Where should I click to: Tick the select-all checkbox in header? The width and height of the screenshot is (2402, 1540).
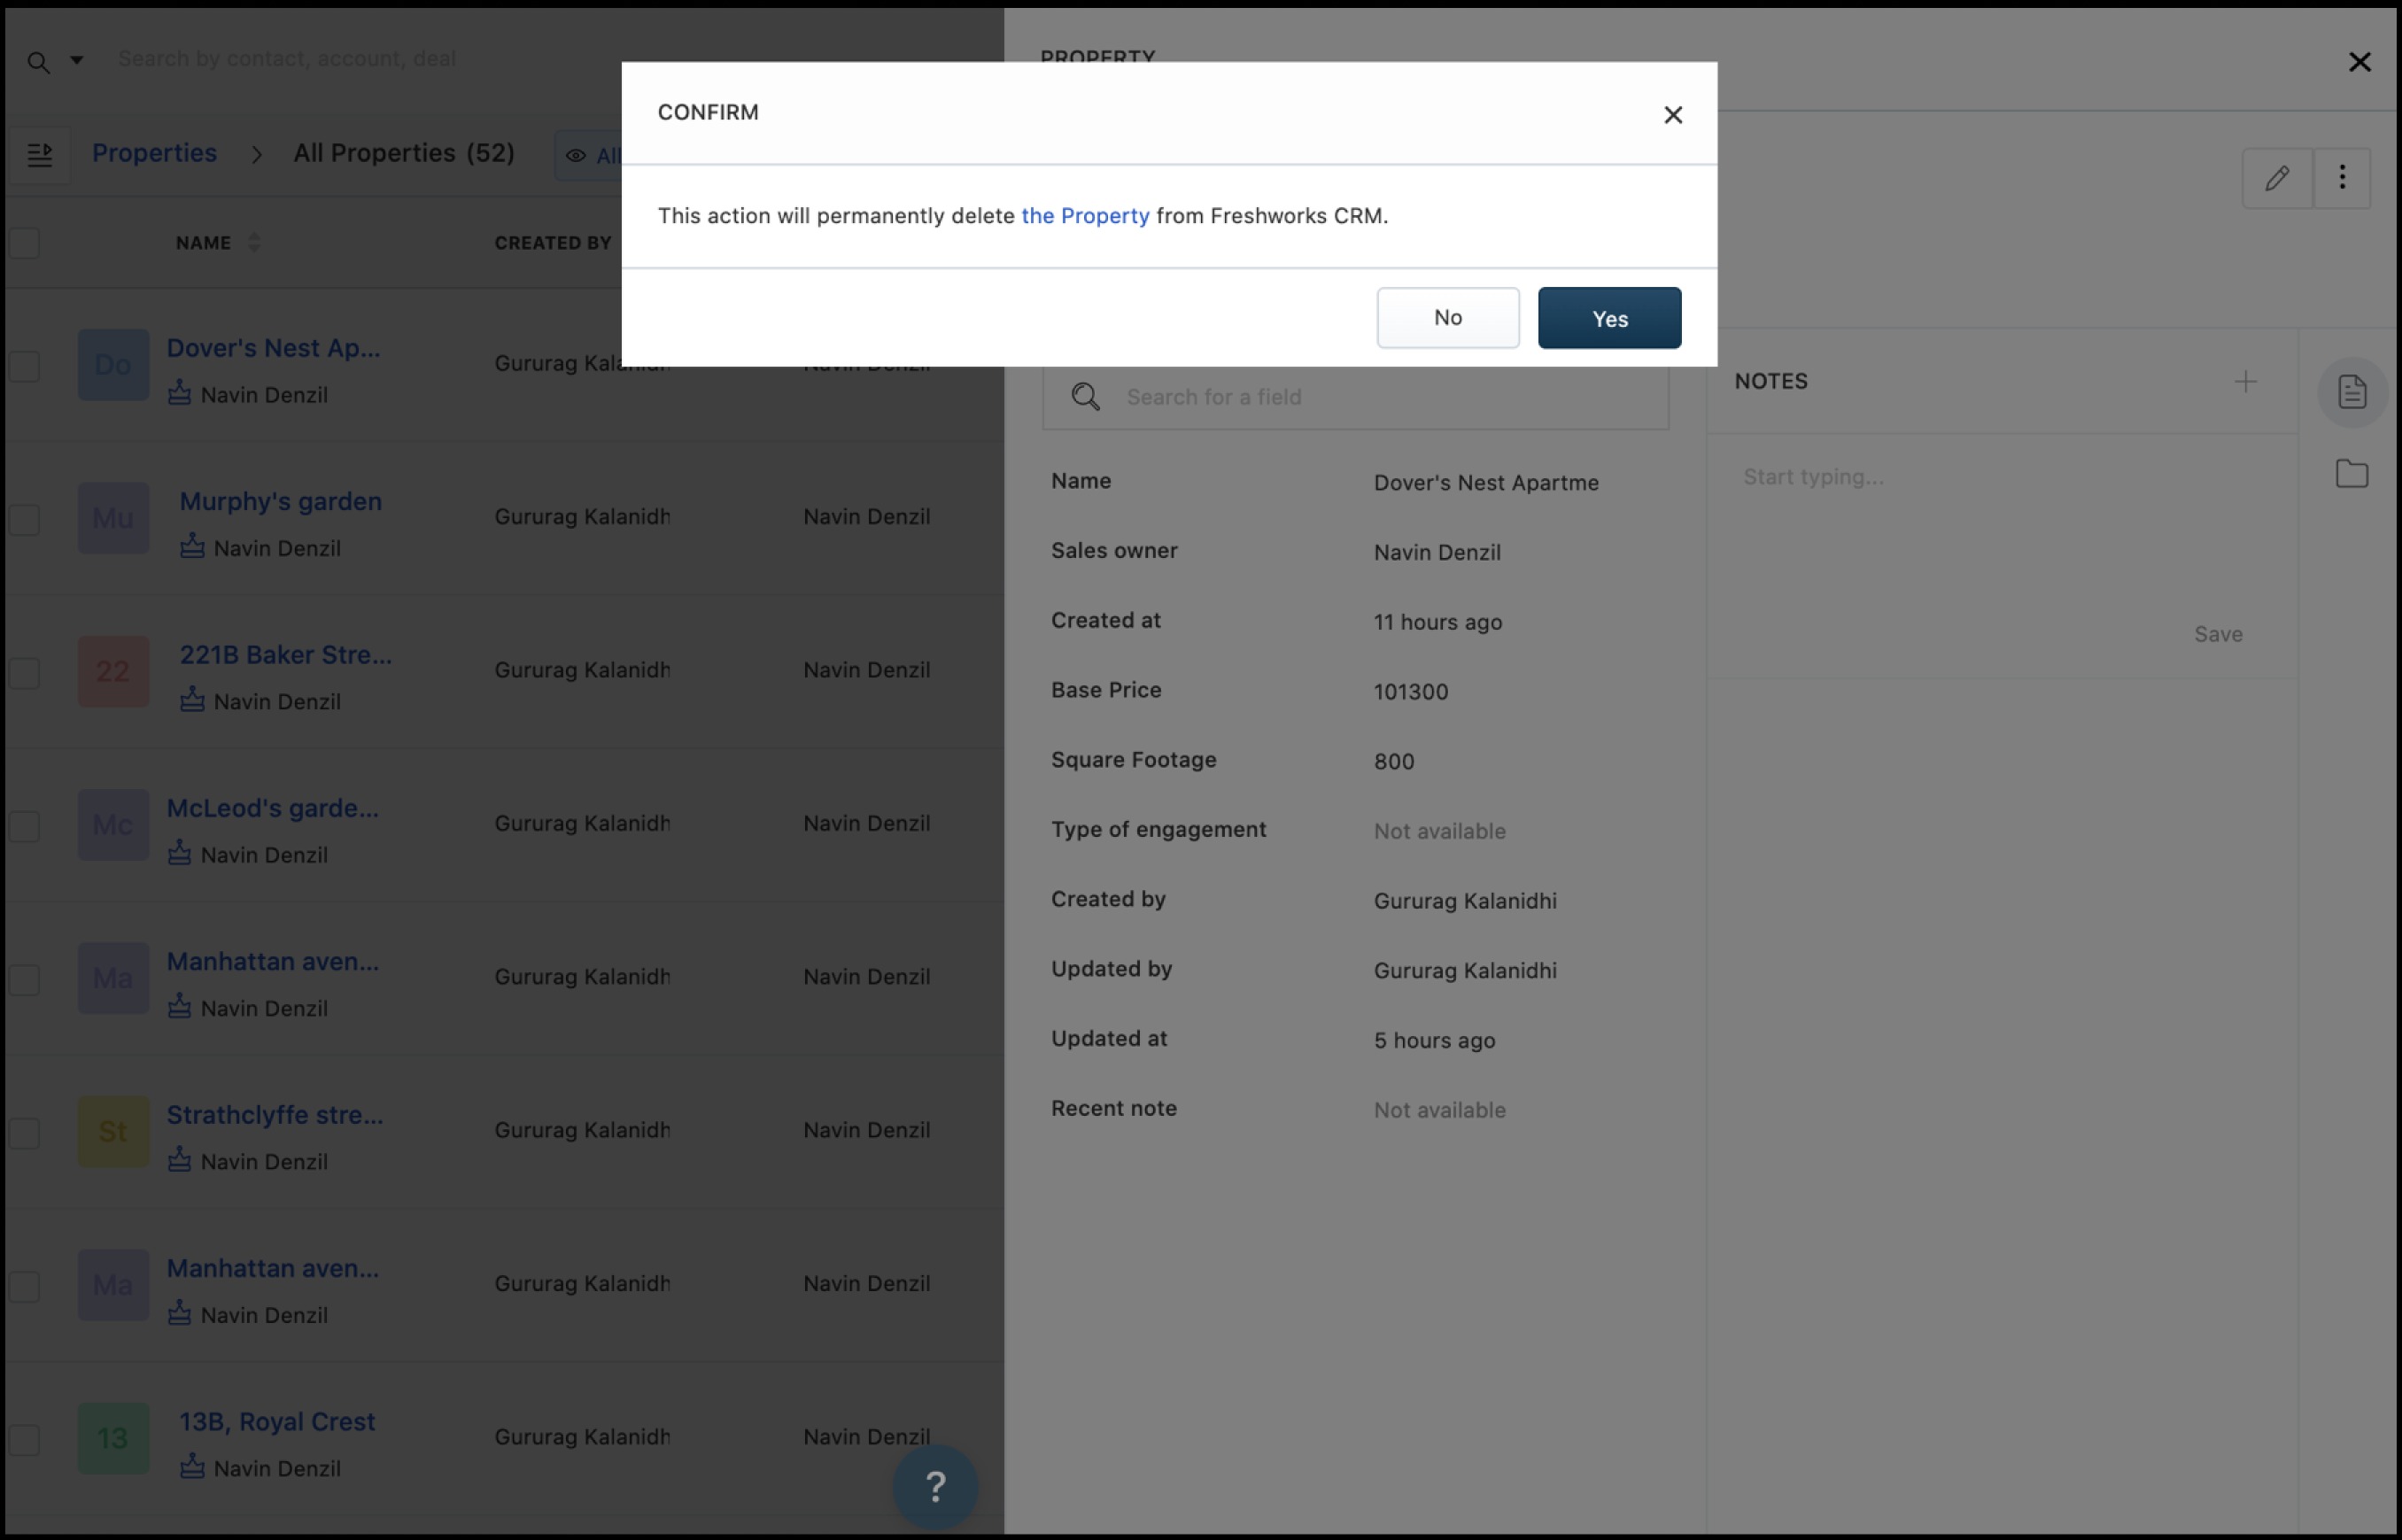[24, 243]
